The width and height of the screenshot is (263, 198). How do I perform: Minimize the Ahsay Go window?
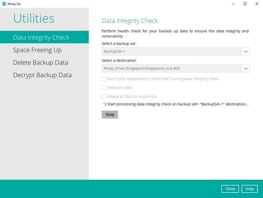(x=233, y=4)
